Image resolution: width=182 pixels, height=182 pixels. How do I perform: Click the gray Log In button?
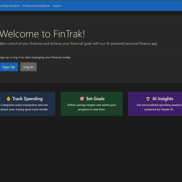[x=29, y=67]
